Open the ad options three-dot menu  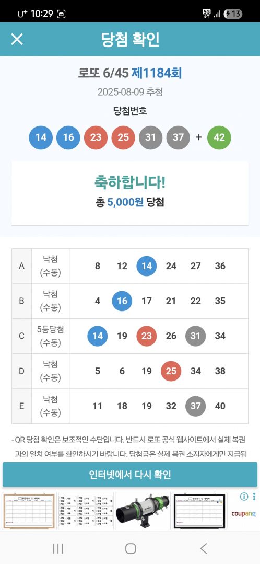coord(254,497)
